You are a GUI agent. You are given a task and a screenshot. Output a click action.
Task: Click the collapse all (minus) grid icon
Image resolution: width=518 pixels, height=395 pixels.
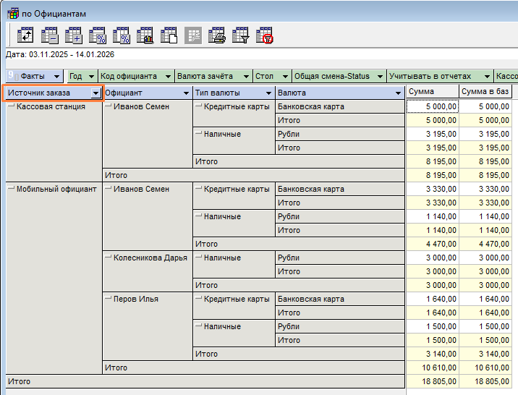tap(50, 35)
